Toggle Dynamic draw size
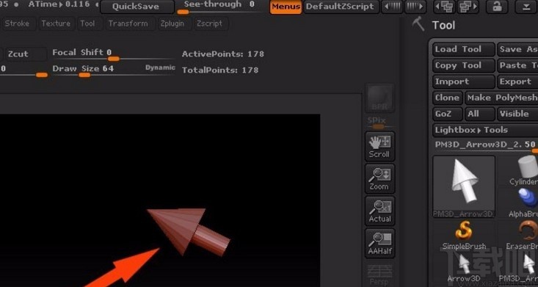 tap(160, 68)
